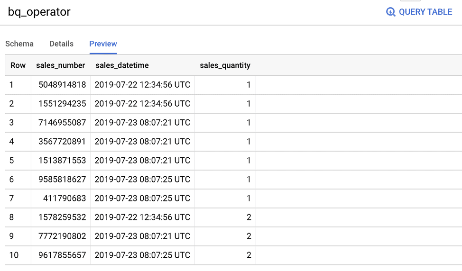The image size is (462, 271).
Task: Click sales number 9585818627
Action: [61, 179]
